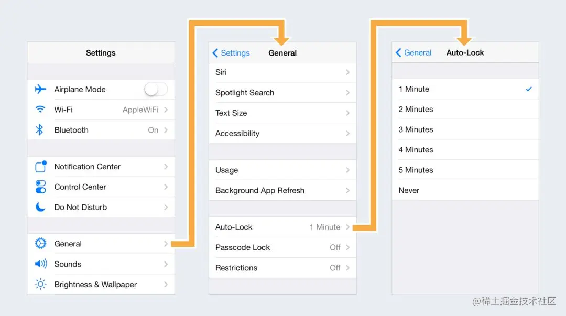566x316 pixels.
Task: Tap the General title in the header
Action: tap(282, 53)
